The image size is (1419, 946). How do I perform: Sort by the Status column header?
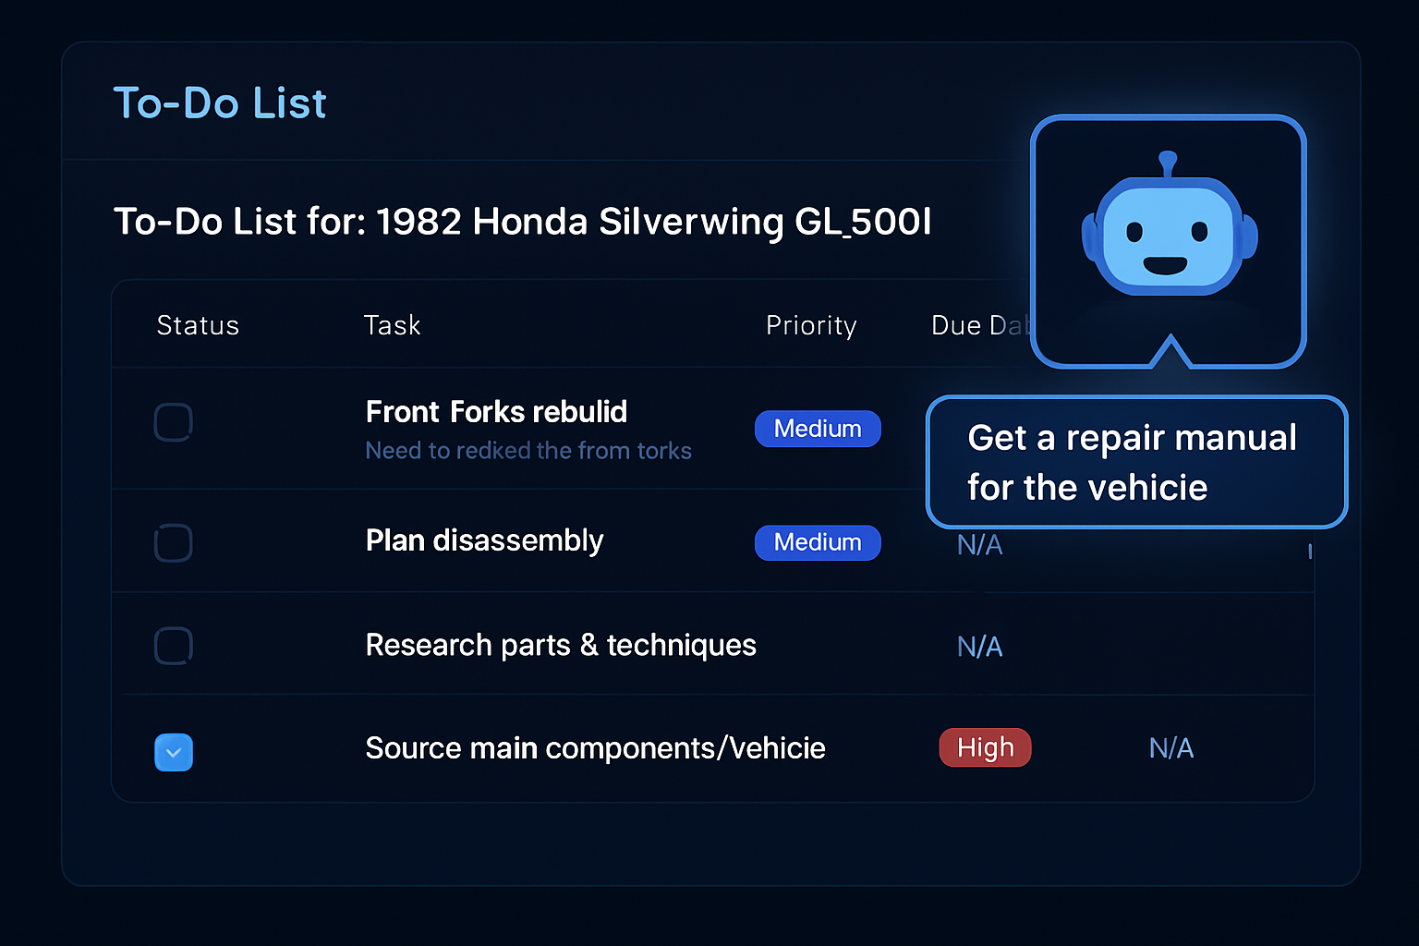pos(198,325)
